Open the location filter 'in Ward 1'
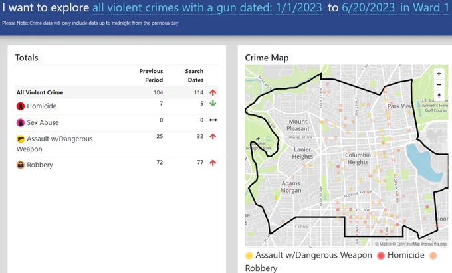The image size is (452, 273). pos(425,7)
